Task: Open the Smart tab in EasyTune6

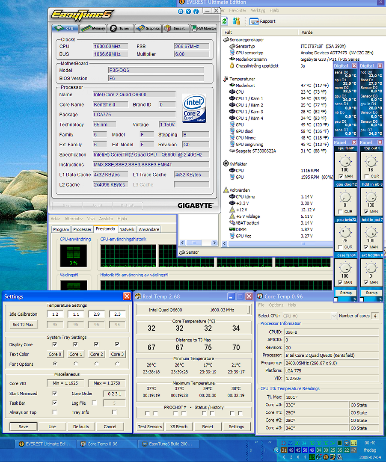Action: click(175, 28)
